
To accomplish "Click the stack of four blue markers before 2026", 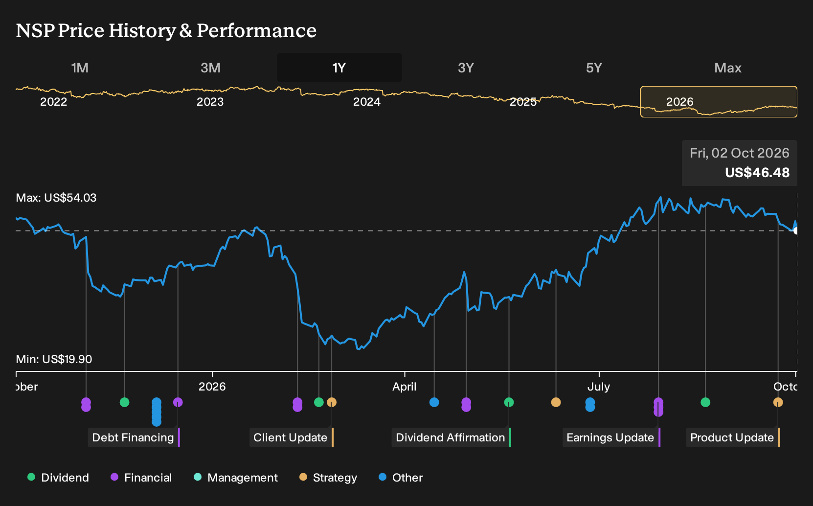I will tap(157, 412).
